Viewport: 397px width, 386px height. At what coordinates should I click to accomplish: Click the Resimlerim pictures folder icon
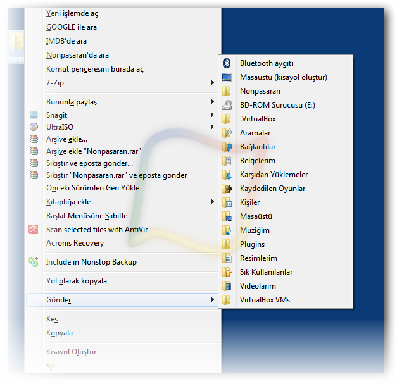pyautogui.click(x=227, y=258)
